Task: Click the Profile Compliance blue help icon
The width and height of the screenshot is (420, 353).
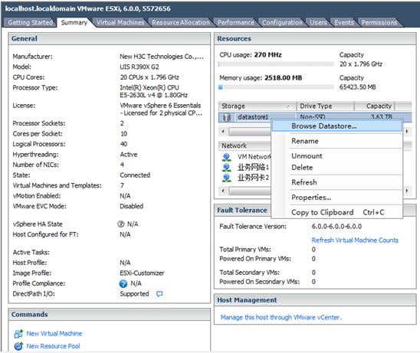Action: pyautogui.click(x=123, y=283)
